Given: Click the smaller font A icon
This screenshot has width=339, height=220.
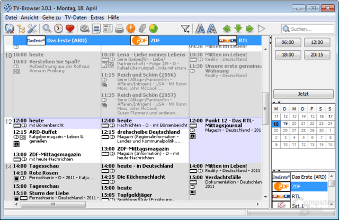Looking at the screenshot, I should click(212, 29).
